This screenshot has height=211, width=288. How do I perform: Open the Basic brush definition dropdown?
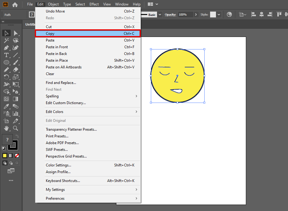coord(160,15)
